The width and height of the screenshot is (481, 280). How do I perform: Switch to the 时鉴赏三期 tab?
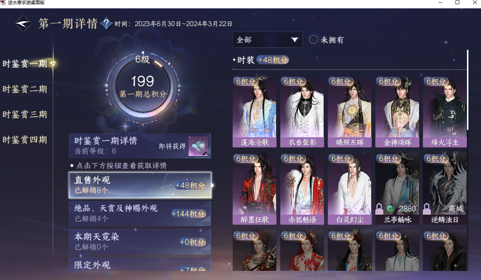point(25,114)
